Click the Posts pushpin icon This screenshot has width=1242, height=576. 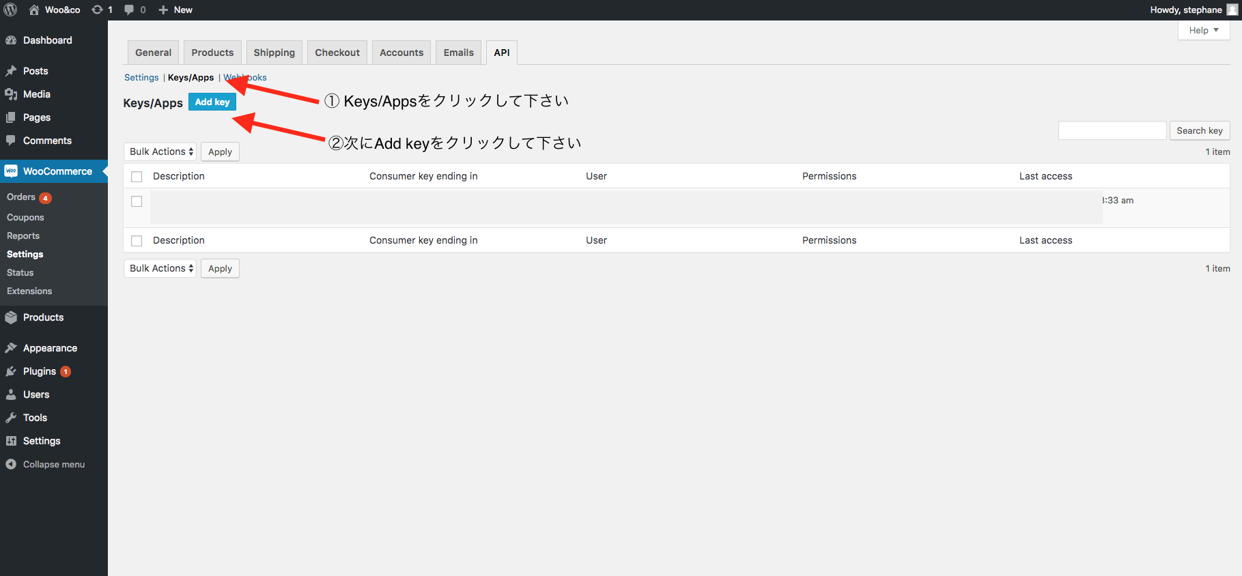[x=11, y=71]
